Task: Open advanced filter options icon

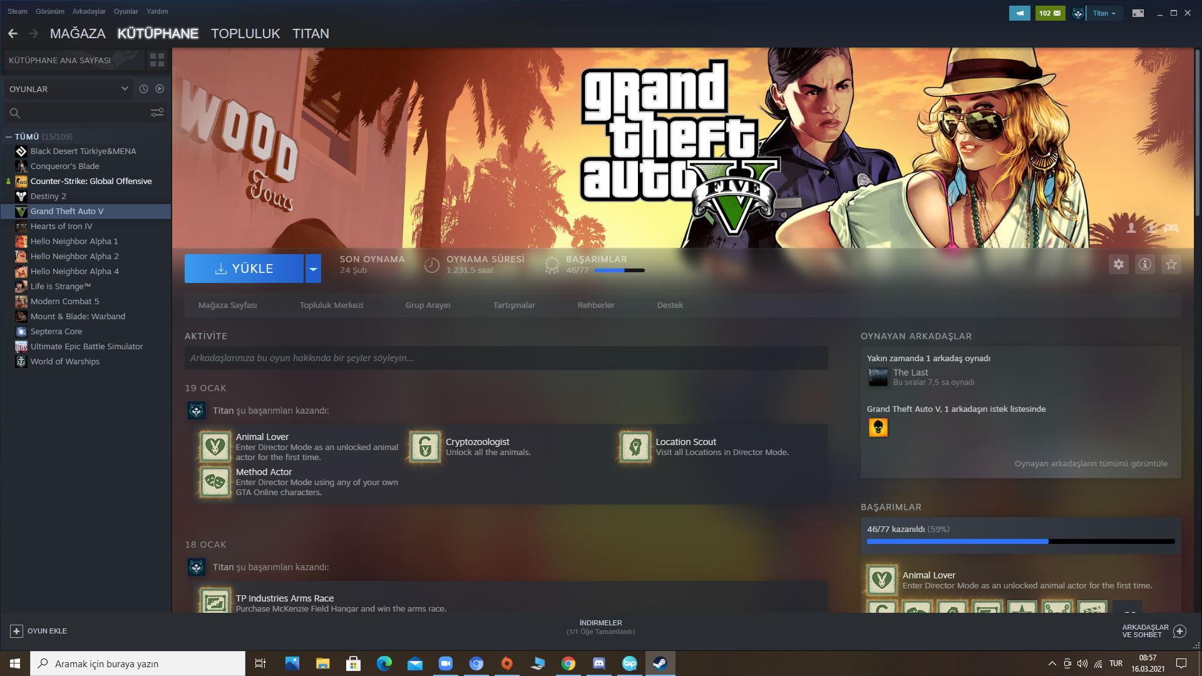Action: tap(157, 113)
